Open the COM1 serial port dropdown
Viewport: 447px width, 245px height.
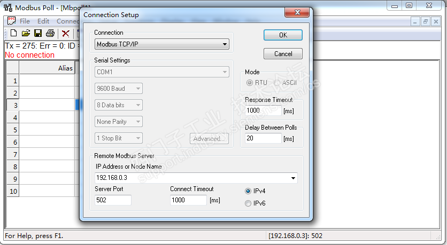[x=161, y=72]
